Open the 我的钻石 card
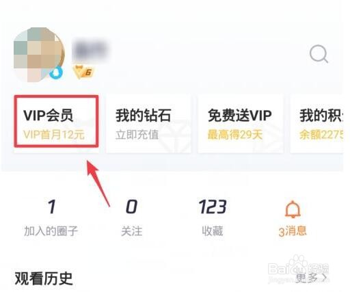 pos(148,124)
